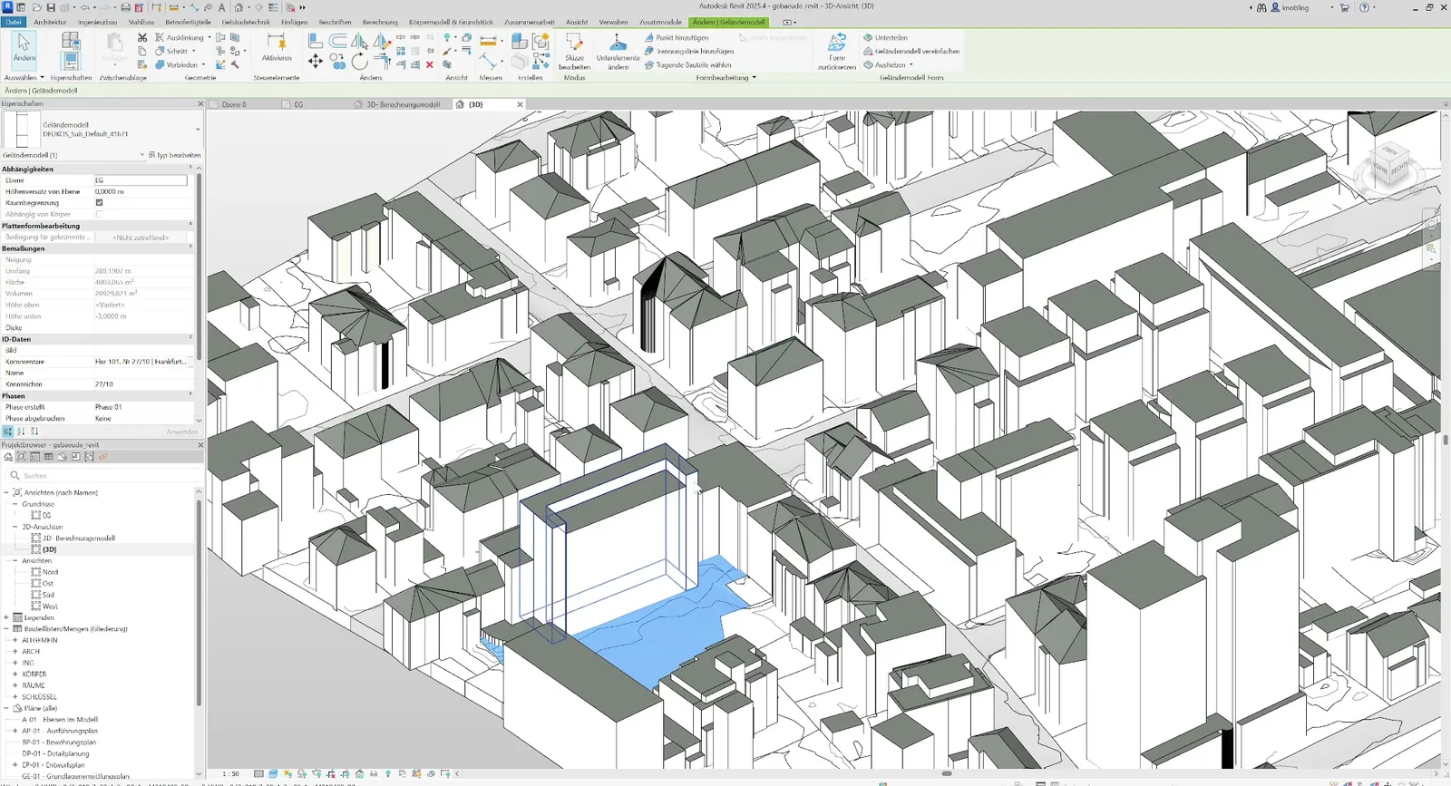
Task: Click Typ bearbeiten button
Action: (x=174, y=155)
